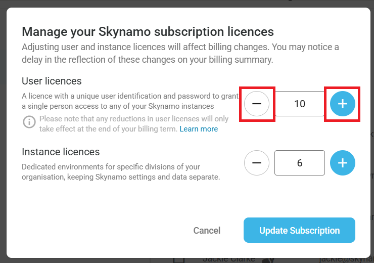Focus the Instance licences number field showing 6
Image resolution: width=374 pixels, height=263 pixels.
(299, 163)
